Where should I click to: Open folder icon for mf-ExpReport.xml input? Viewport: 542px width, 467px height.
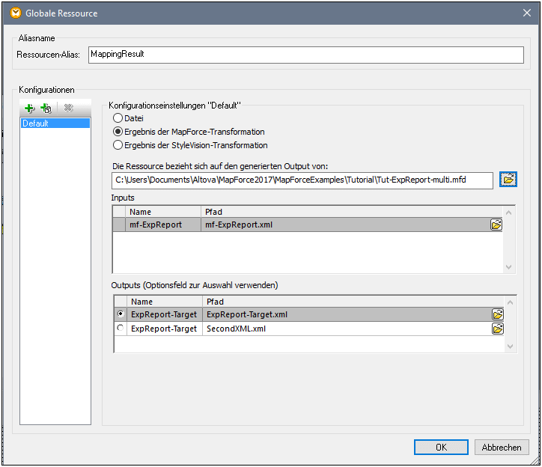pyautogui.click(x=496, y=225)
